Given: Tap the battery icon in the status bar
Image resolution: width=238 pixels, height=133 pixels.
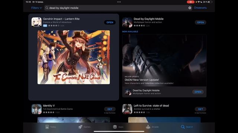Looking at the screenshot, I should coord(210,2).
